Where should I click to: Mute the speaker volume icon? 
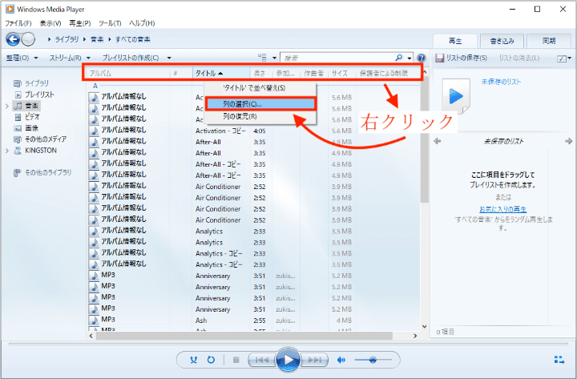[341, 360]
